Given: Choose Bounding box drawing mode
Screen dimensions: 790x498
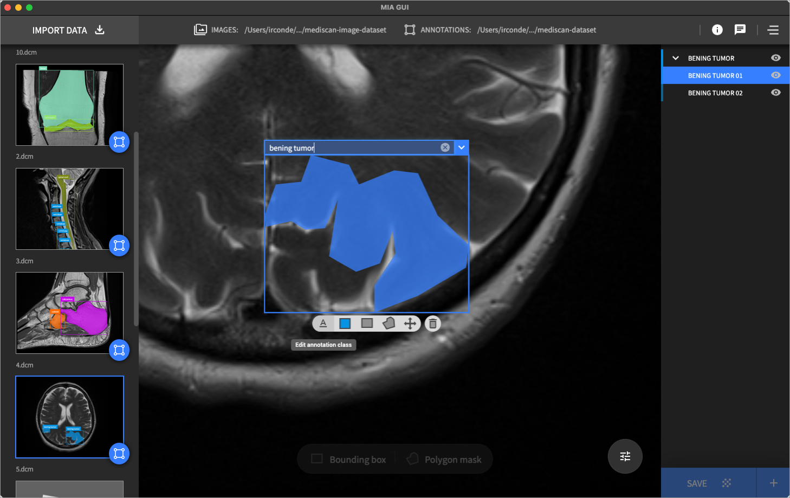Looking at the screenshot, I should click(x=348, y=459).
